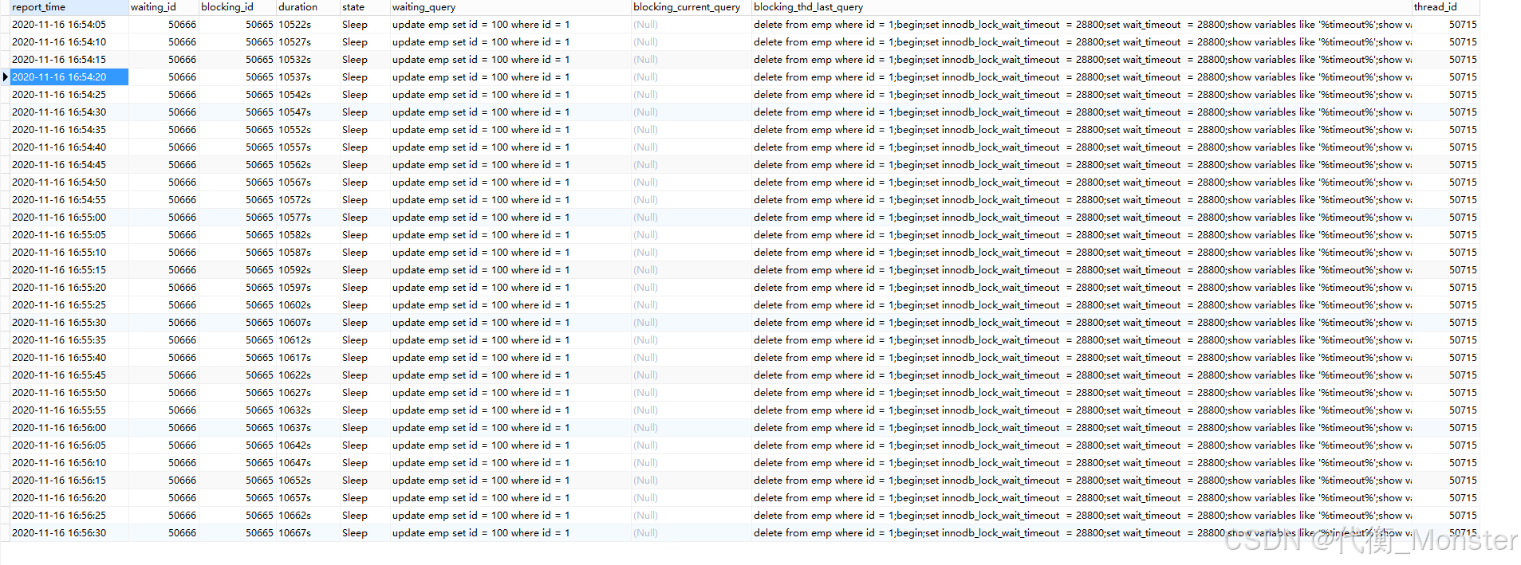Select duration cell 10587s
Screen dimensions: 1521x565
point(308,253)
